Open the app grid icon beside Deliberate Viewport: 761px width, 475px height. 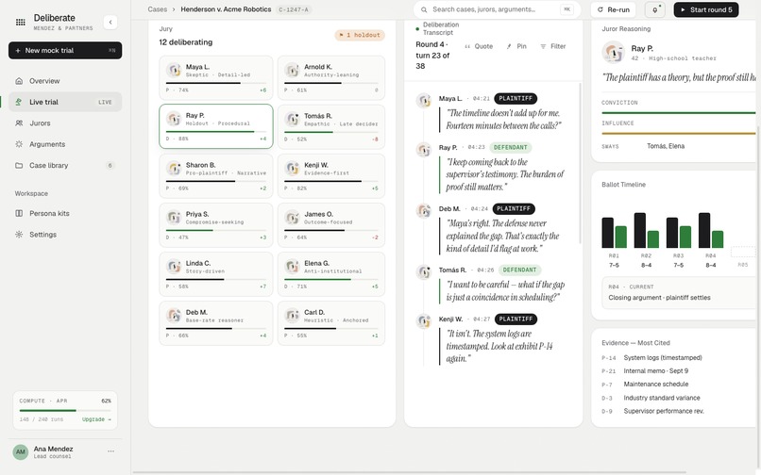[21, 22]
